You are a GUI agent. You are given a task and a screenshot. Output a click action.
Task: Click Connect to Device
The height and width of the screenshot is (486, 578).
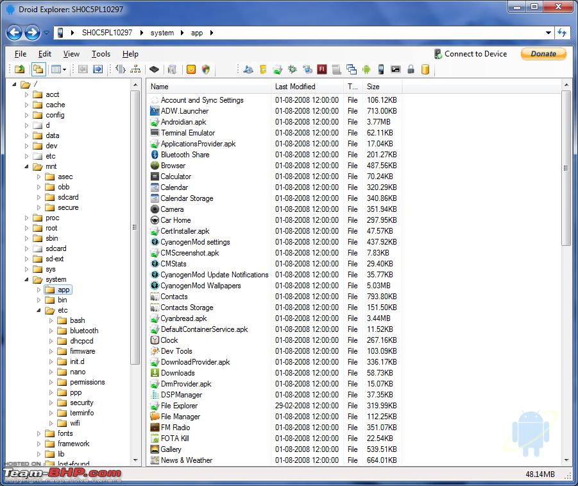470,54
